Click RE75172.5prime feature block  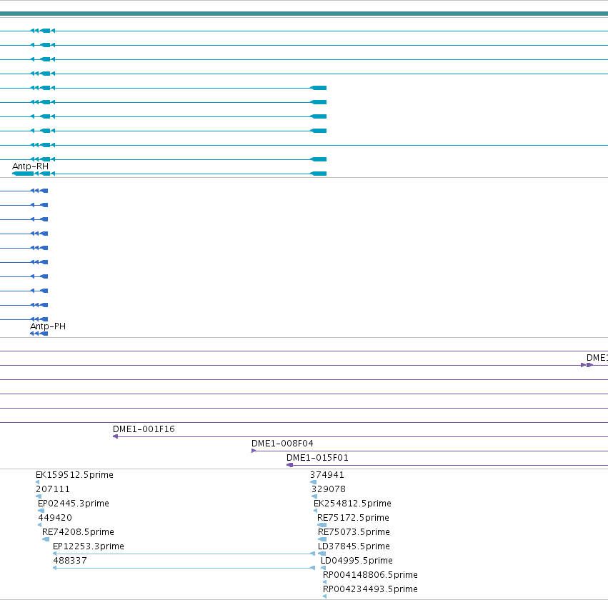tap(322, 525)
